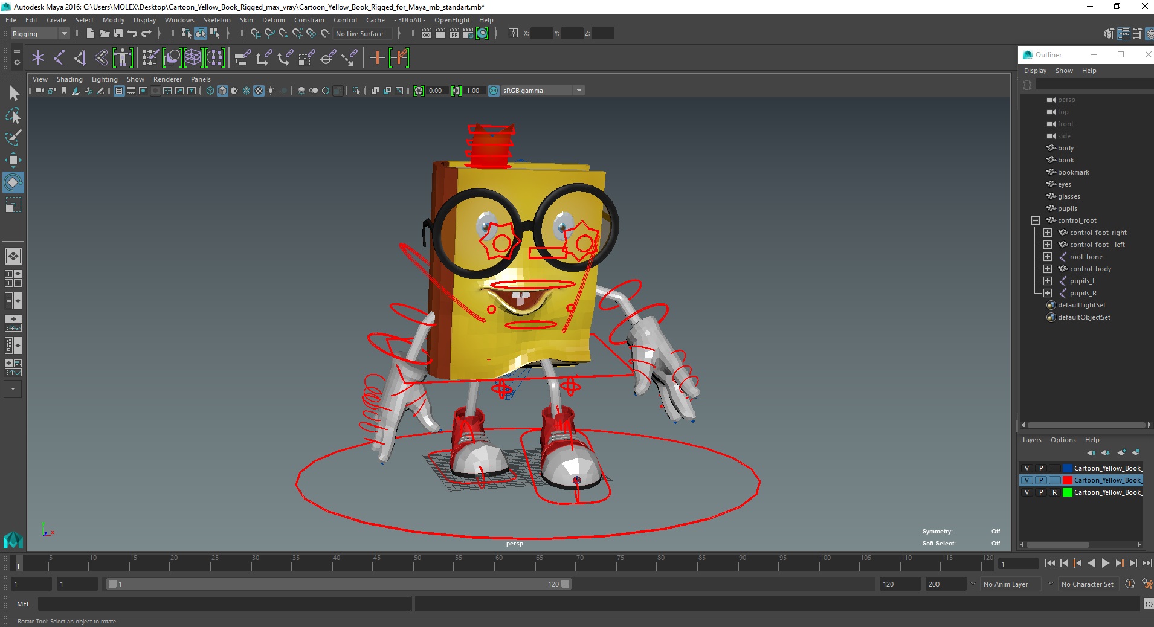Toggle the viewport grid display icon
Image resolution: width=1154 pixels, height=627 pixels.
coord(119,91)
